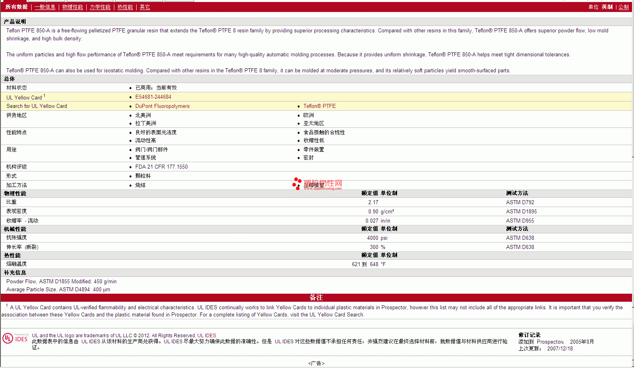Click the shrinkage value 0.027 in/in

pyautogui.click(x=378, y=221)
